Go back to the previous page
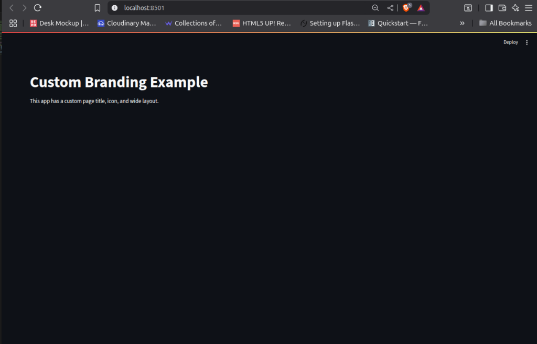 (x=12, y=8)
